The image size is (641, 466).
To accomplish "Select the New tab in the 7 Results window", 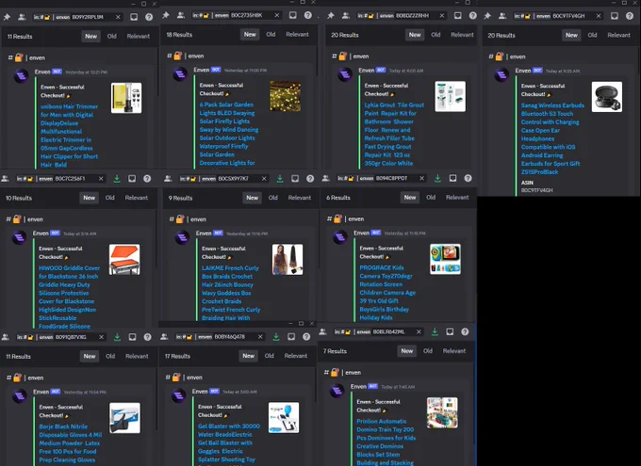I will coord(407,351).
